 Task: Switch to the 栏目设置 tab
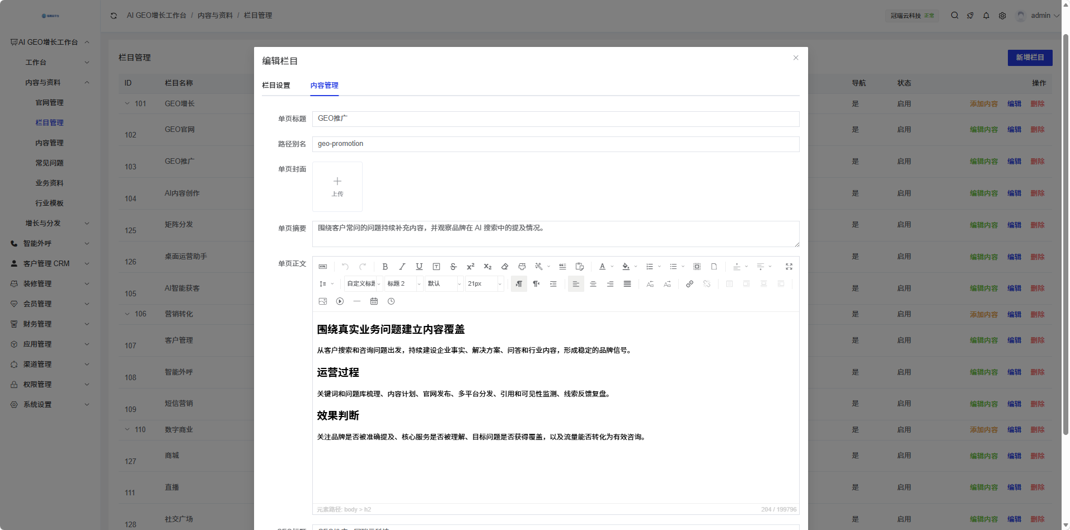coord(276,86)
